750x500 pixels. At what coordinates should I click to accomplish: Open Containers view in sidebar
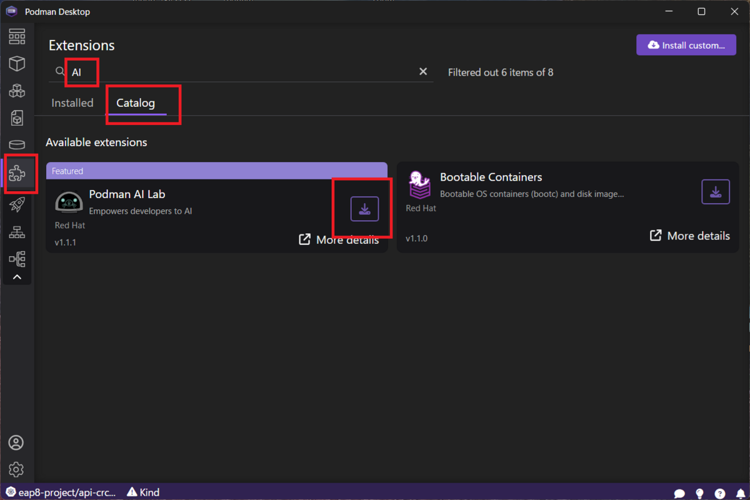click(x=17, y=63)
